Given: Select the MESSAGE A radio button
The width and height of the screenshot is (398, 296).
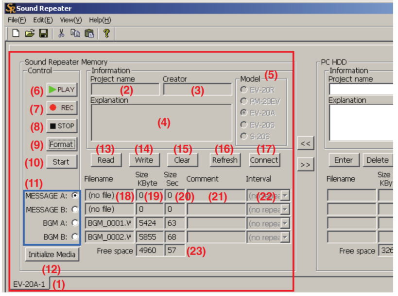Looking at the screenshot, I should 75,196.
